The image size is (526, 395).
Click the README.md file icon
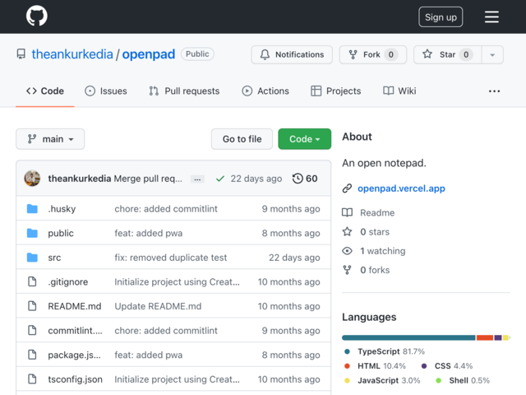(32, 306)
